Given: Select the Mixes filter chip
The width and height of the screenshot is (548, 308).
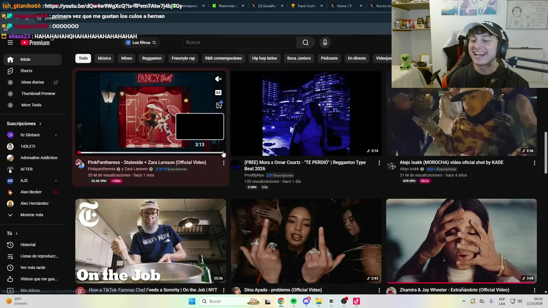Looking at the screenshot, I should tap(127, 58).
